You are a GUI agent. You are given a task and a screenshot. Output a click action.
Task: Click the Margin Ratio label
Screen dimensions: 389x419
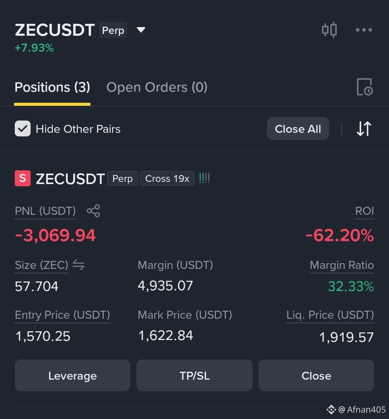tap(341, 265)
